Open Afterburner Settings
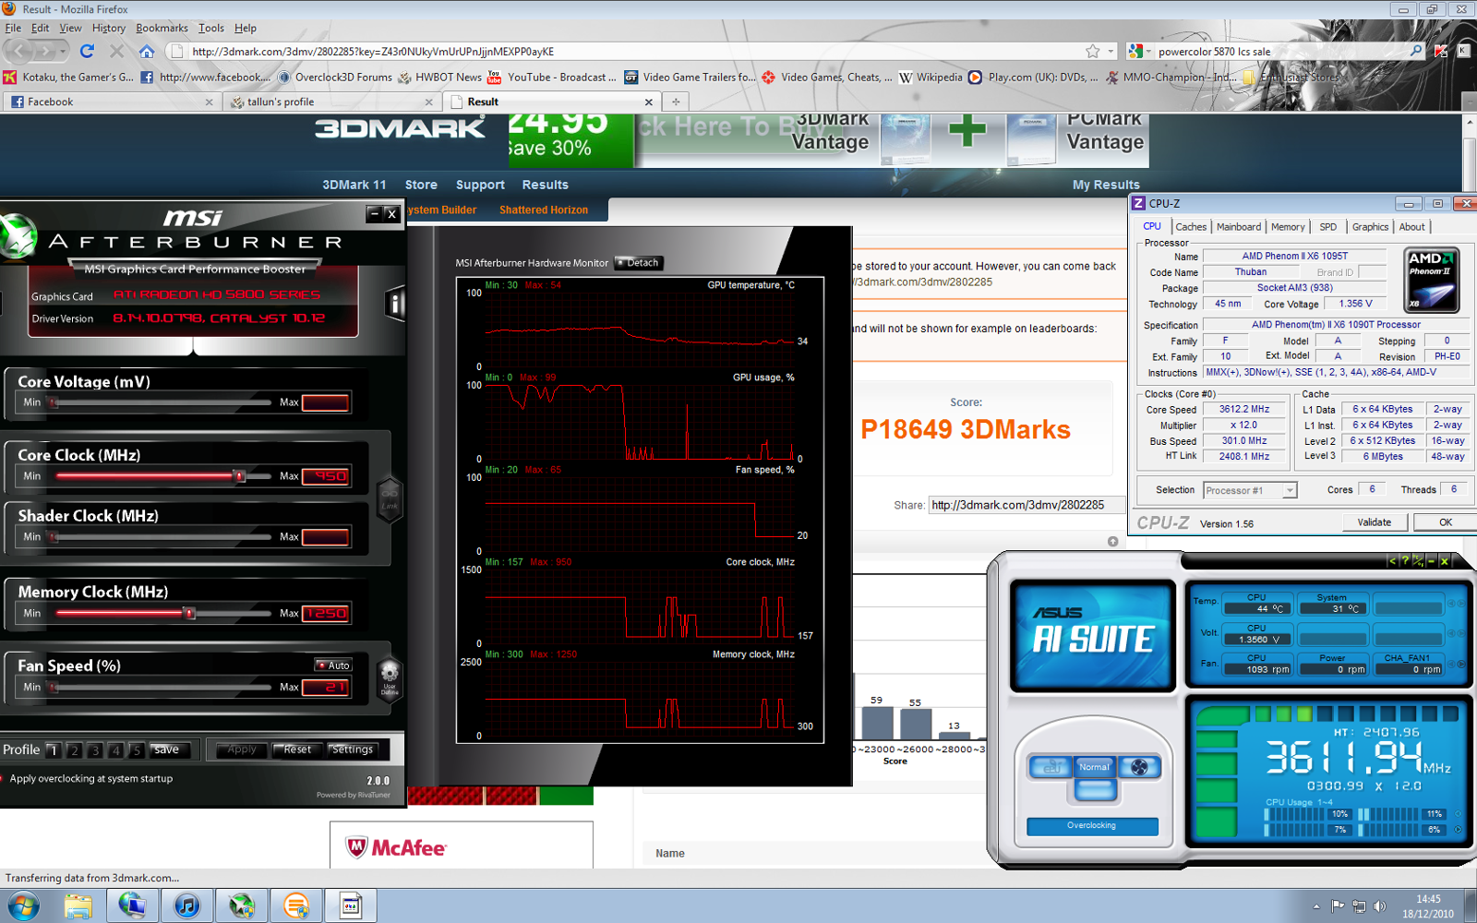This screenshot has height=923, width=1477. click(x=352, y=749)
